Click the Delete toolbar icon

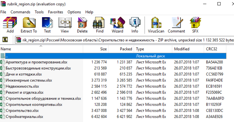[x=82, y=25]
